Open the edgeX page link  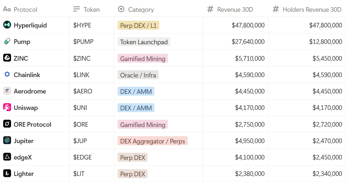[23, 157]
